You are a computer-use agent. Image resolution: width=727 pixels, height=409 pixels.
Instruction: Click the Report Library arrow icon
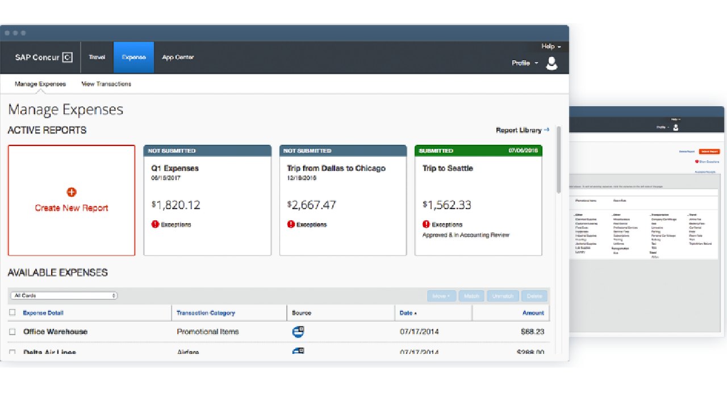546,130
